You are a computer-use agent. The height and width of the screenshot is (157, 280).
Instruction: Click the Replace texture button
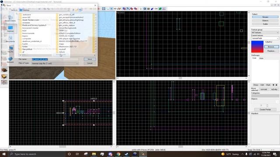(271, 51)
